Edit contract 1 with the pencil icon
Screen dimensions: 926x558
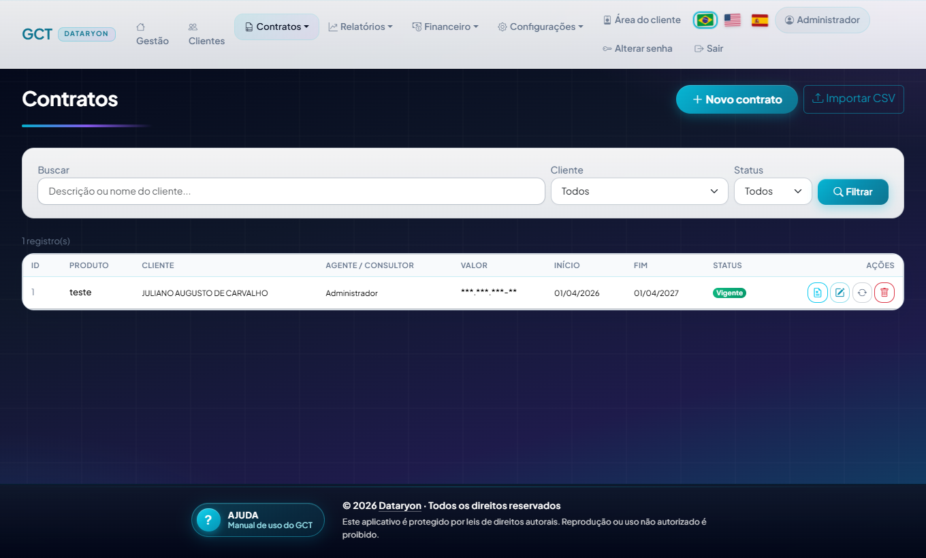tap(840, 293)
